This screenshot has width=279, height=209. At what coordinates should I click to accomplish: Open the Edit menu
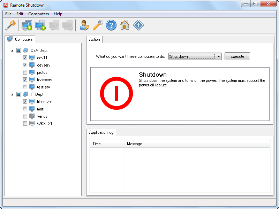click(x=20, y=14)
